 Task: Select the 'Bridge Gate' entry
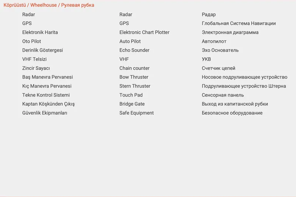tap(132, 104)
